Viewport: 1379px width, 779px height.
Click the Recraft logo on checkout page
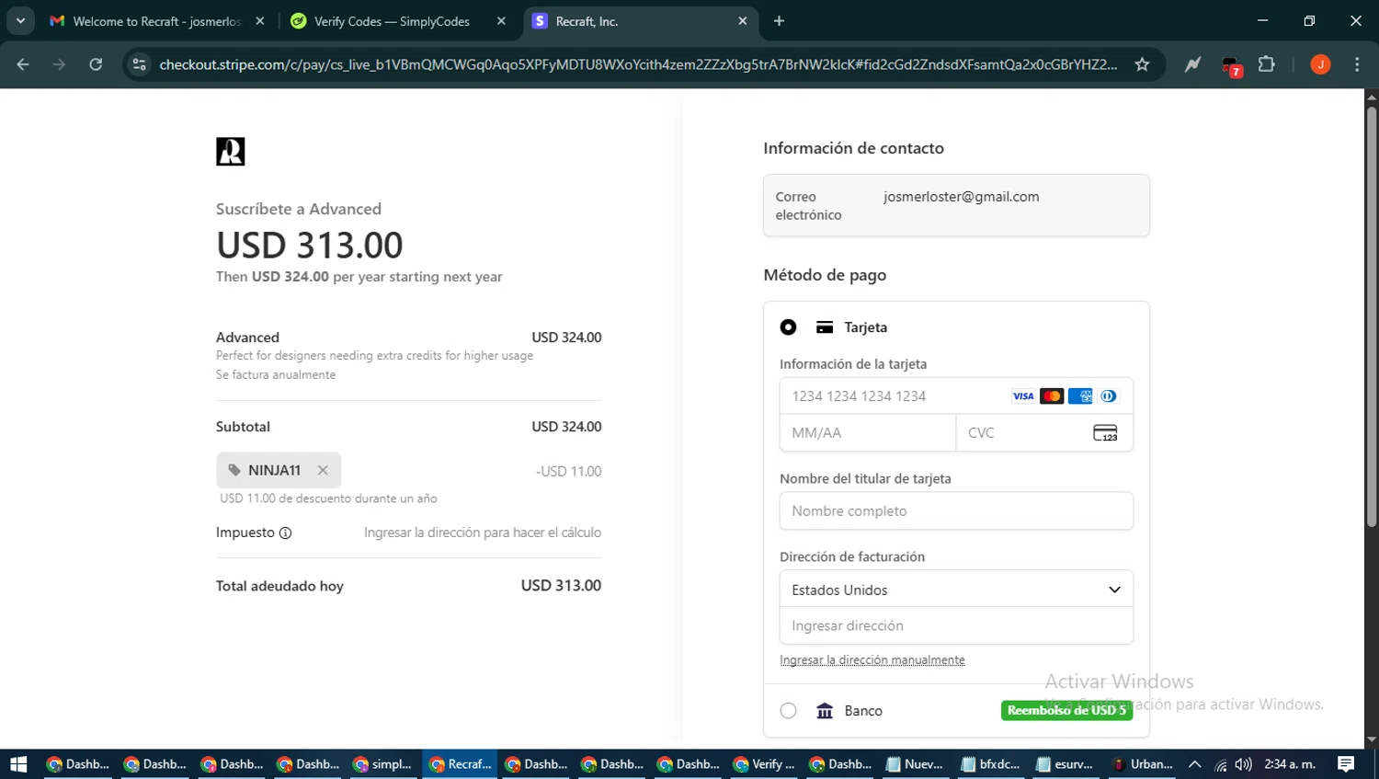(x=230, y=151)
